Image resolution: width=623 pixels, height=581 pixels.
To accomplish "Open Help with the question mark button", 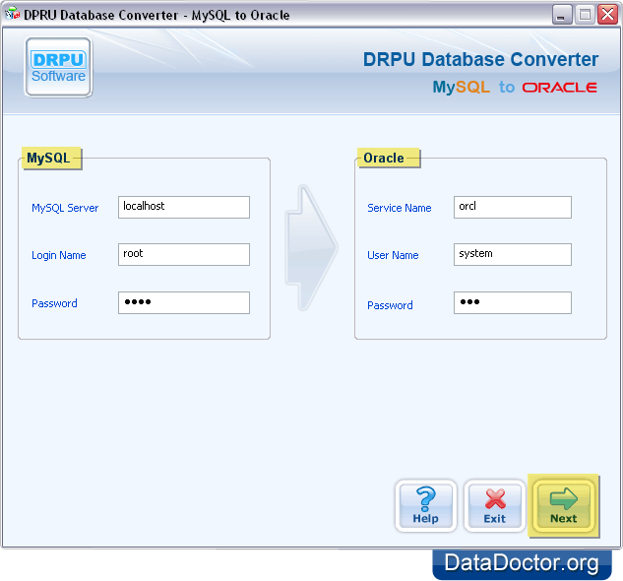I will click(425, 505).
